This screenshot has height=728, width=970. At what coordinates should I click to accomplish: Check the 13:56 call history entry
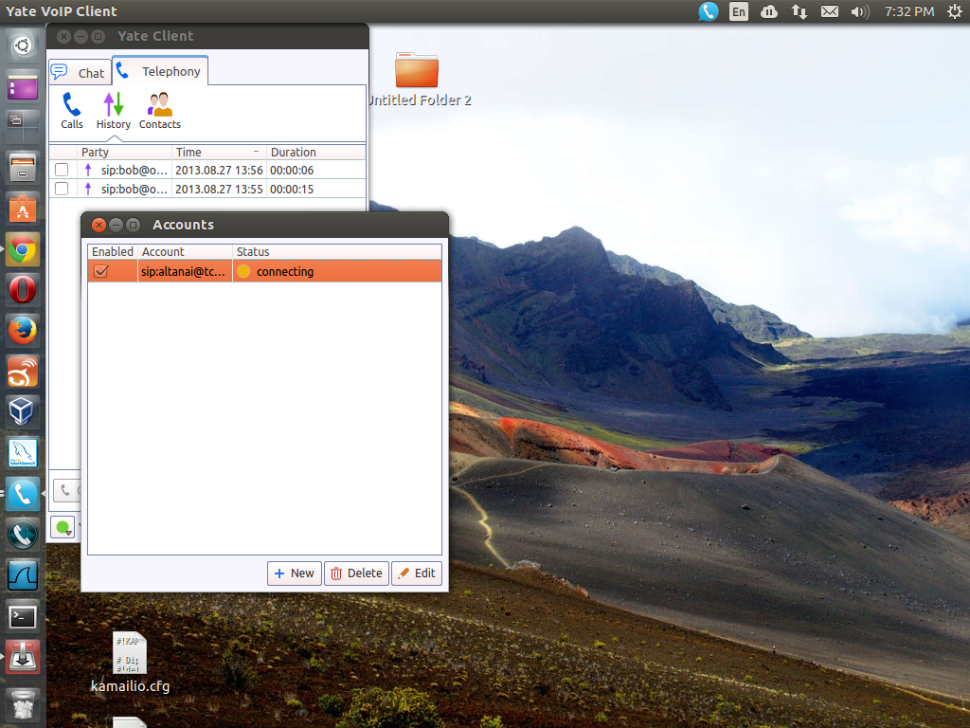click(62, 170)
